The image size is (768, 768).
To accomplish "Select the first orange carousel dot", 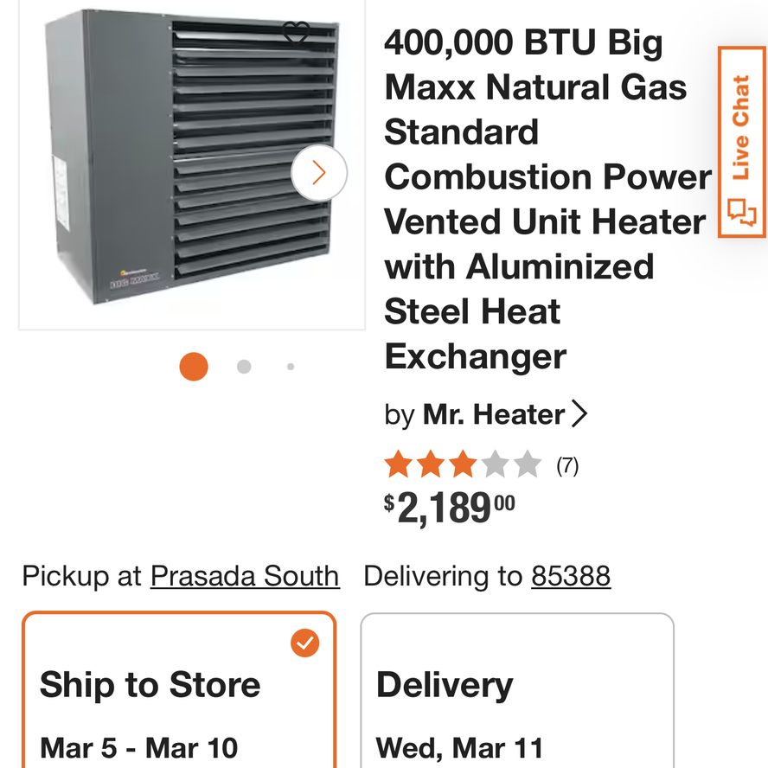I will (194, 367).
